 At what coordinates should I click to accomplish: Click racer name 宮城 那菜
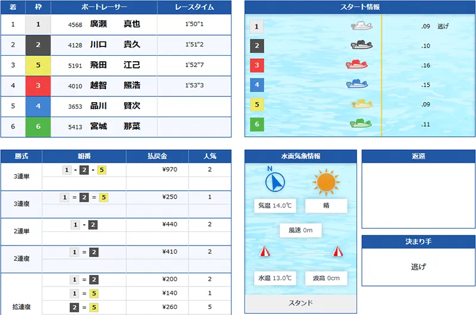(x=115, y=126)
